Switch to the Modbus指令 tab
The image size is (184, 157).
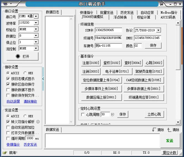[x=169, y=13]
